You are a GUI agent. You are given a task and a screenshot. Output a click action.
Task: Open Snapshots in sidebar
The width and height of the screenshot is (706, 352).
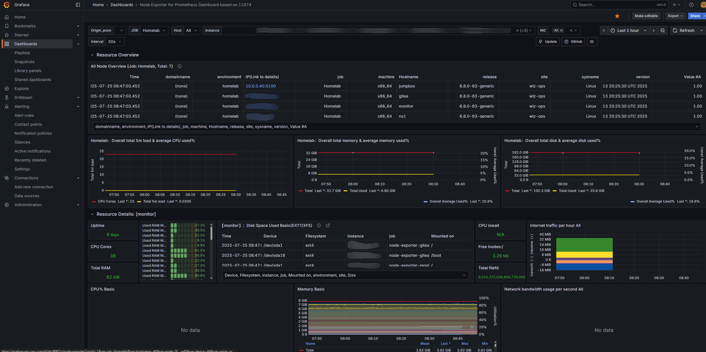(24, 62)
